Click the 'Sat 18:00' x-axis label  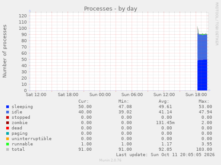coord(68,95)
